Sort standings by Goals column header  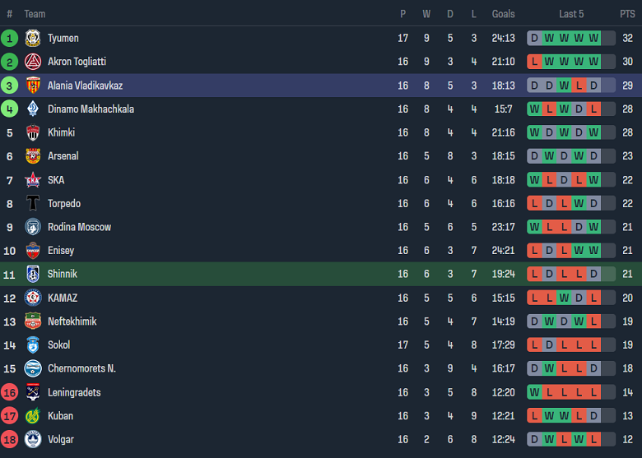click(503, 14)
